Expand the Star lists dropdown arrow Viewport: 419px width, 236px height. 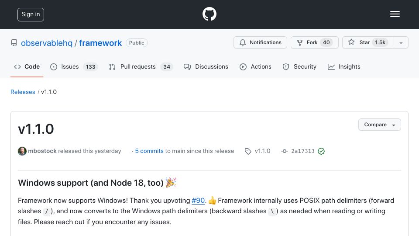pos(401,43)
